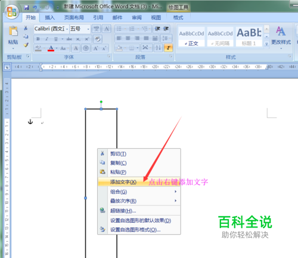Apply red font color
This screenshot has width=298, height=258.
[x=51, y=48]
